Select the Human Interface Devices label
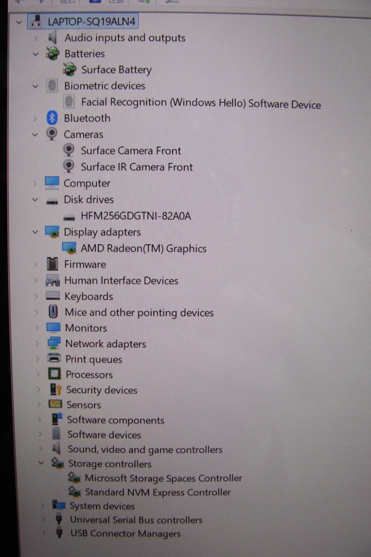 click(121, 281)
